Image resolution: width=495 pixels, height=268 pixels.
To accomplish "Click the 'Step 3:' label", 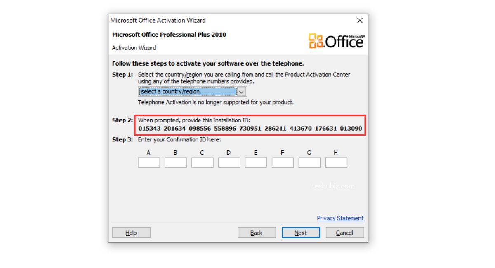I will click(123, 140).
